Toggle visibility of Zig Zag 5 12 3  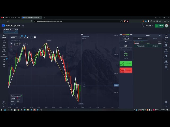point(24,43)
